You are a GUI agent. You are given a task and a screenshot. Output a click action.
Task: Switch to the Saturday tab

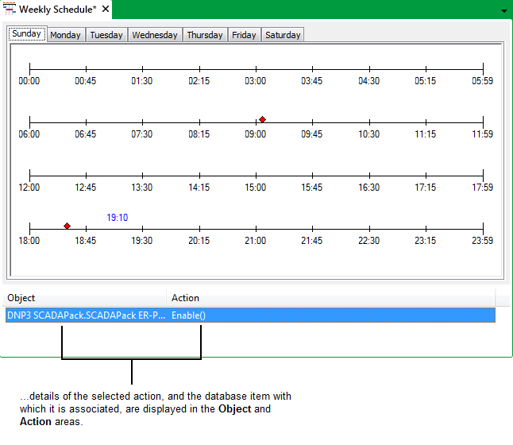283,35
